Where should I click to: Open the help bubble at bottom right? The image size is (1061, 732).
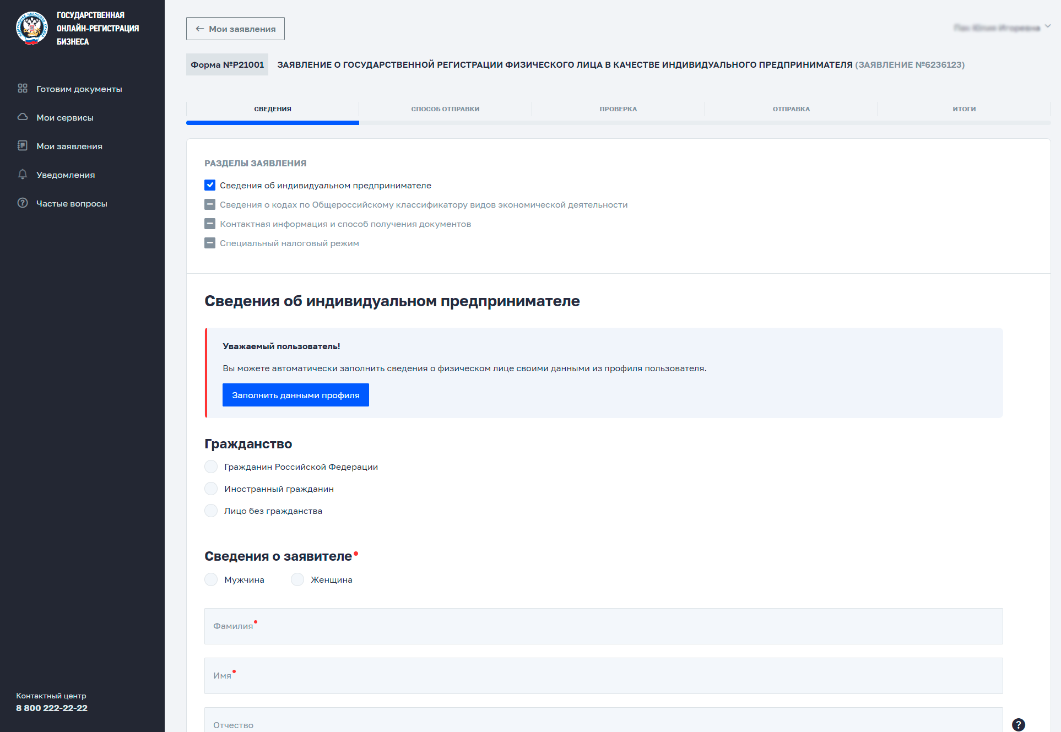pyautogui.click(x=1019, y=724)
